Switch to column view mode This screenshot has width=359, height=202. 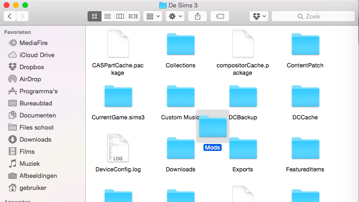(120, 16)
